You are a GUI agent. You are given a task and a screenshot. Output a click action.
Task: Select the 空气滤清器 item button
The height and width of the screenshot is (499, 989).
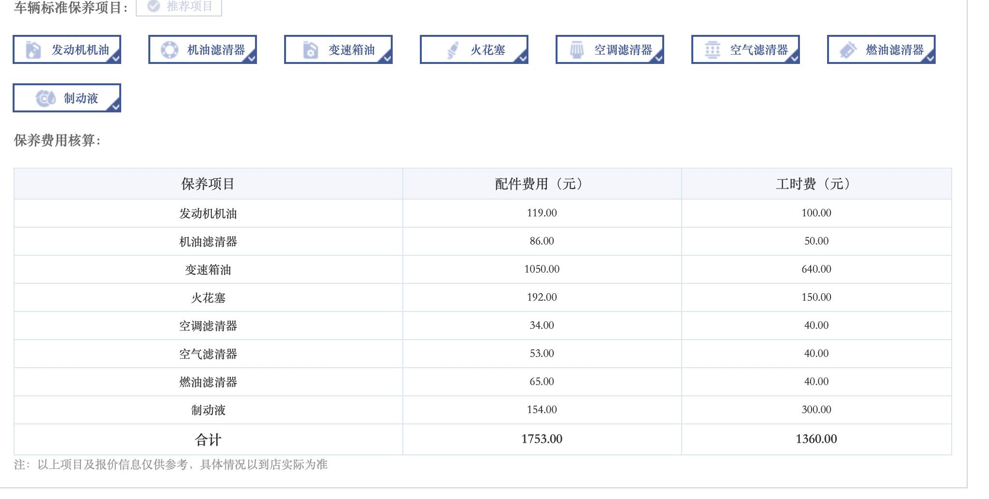click(x=745, y=49)
